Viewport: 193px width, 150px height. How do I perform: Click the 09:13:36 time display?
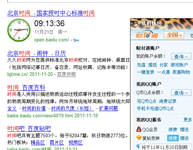coord(49,23)
